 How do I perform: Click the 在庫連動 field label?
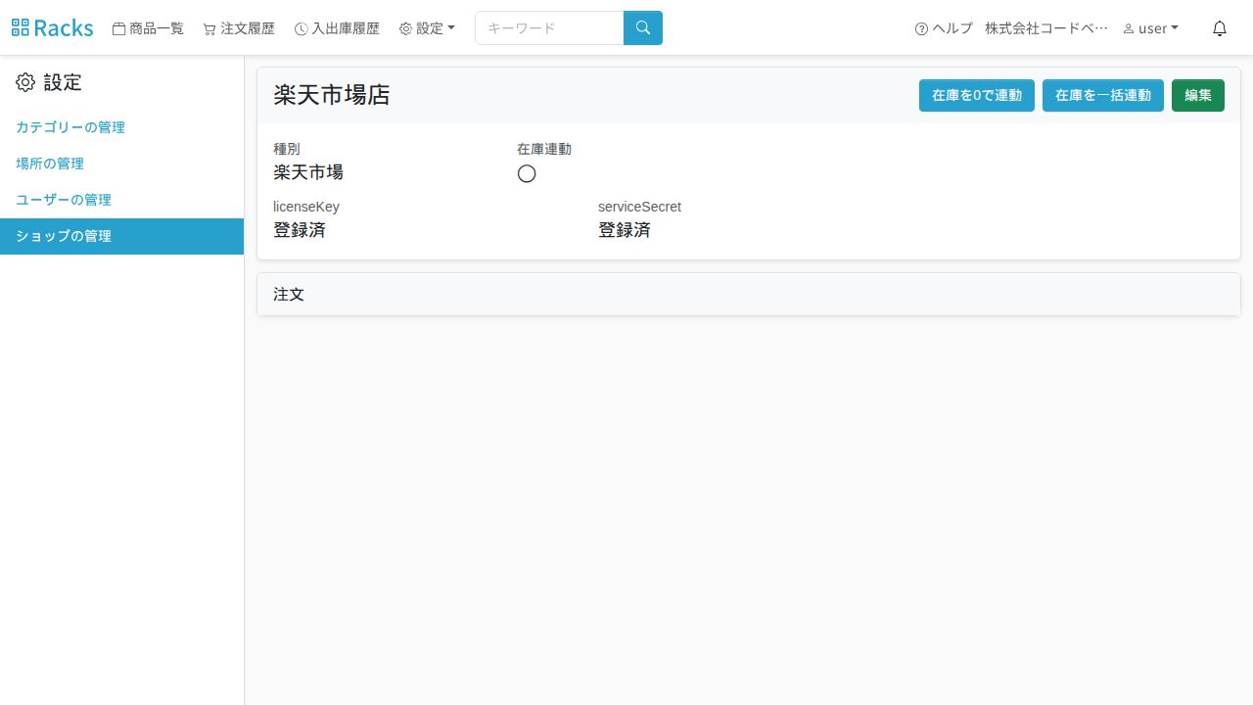[x=544, y=149]
